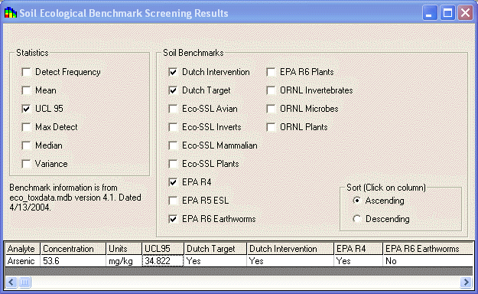This screenshot has height=294, width=478.
Task: Select Yes cell under EPA R4
Action: (x=359, y=261)
